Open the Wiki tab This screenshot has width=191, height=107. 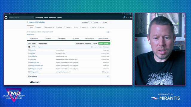click(x=76, y=27)
